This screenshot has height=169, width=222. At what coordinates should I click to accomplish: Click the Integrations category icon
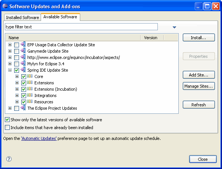[30, 95]
